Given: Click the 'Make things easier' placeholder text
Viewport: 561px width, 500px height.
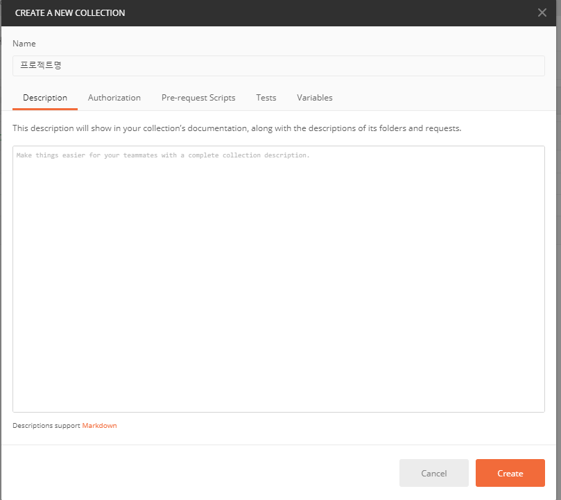Looking at the screenshot, I should click(x=163, y=155).
